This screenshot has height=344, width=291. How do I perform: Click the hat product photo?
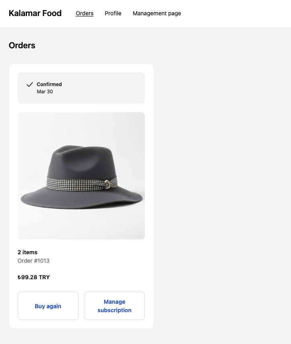(x=81, y=175)
